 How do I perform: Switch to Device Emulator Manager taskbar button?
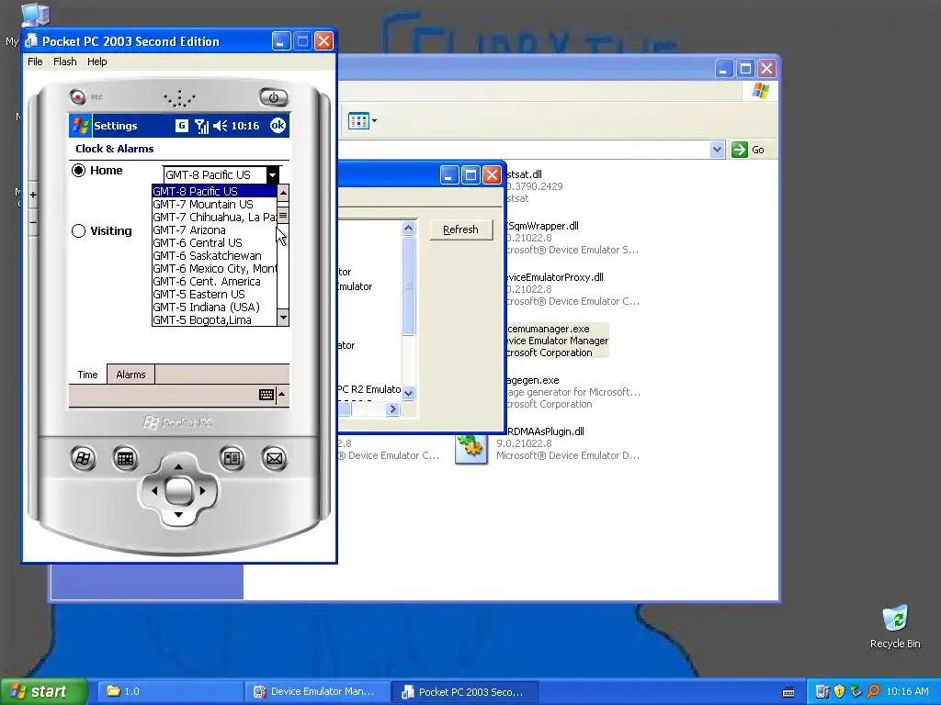coord(317,691)
